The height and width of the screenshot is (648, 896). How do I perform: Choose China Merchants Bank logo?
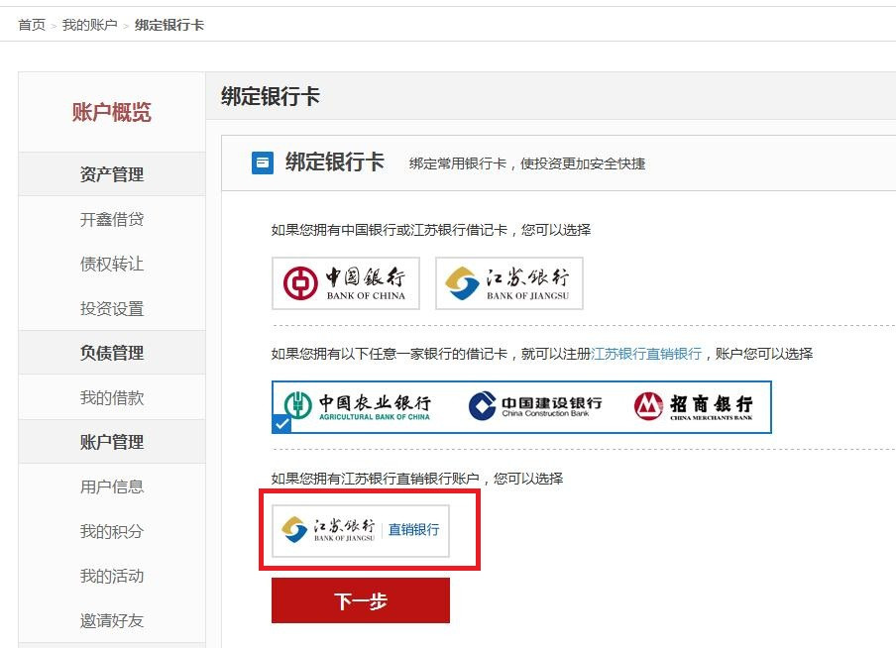pyautogui.click(x=694, y=406)
